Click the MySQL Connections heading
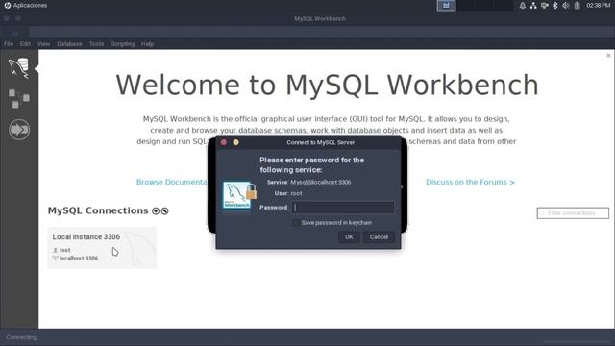The image size is (615, 346). click(98, 210)
